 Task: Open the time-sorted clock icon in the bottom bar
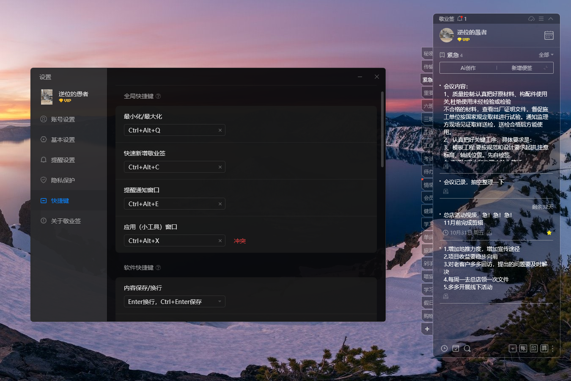click(x=444, y=348)
